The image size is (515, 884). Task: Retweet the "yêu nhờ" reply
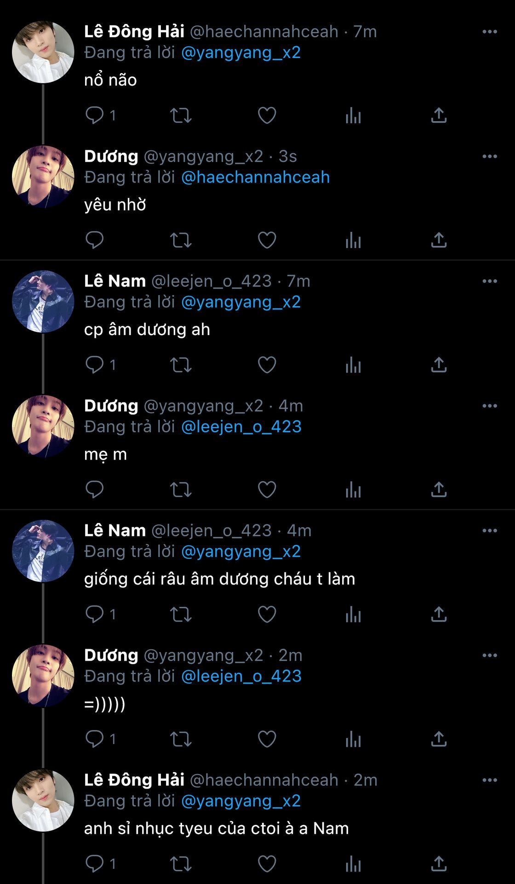(x=181, y=240)
